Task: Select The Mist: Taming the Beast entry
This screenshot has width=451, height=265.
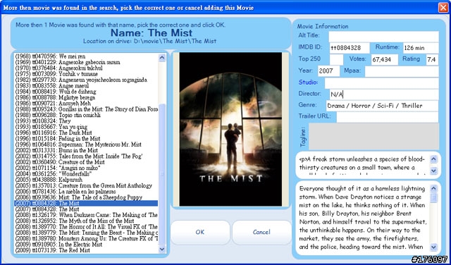Action: coord(86,233)
